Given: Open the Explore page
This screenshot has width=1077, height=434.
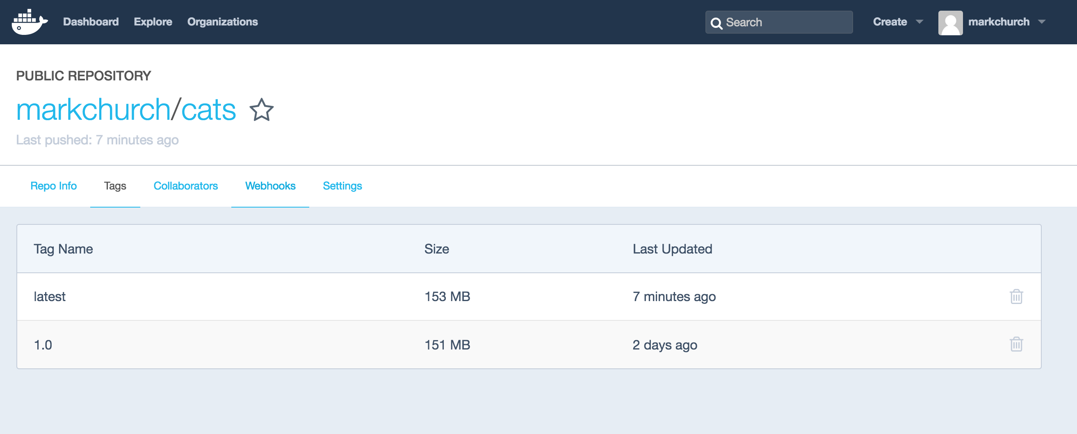Looking at the screenshot, I should pyautogui.click(x=153, y=22).
